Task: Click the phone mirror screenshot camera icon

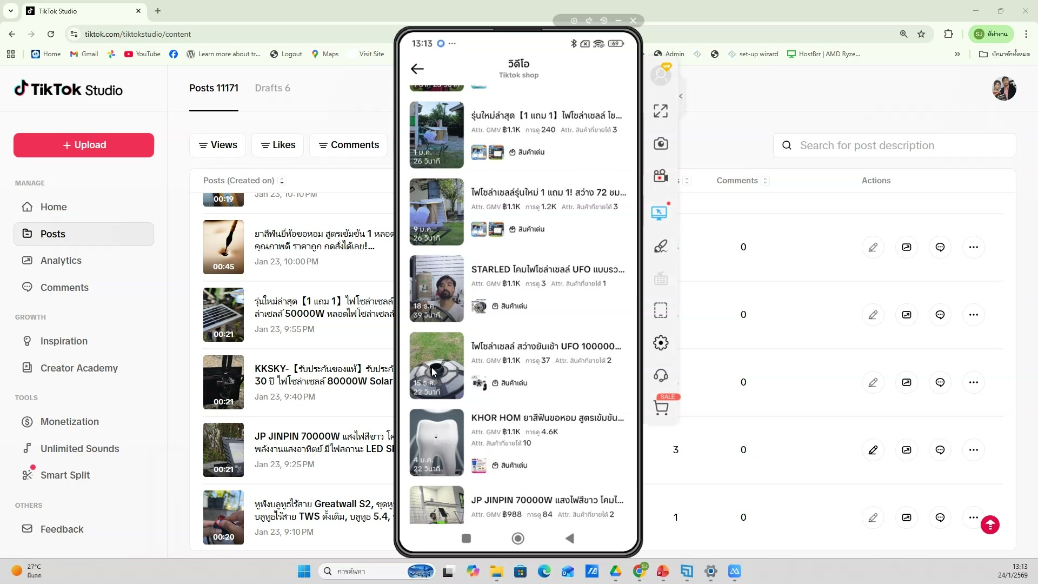Action: click(661, 144)
